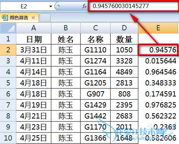179x144 pixels.
Task: Select cell containing G1110
Action: click(95, 50)
